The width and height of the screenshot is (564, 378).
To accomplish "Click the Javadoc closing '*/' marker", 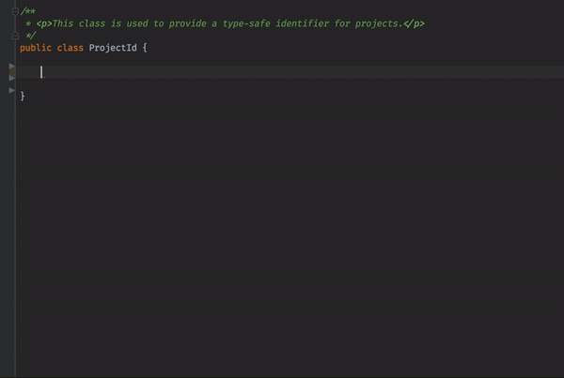I will [x=30, y=35].
